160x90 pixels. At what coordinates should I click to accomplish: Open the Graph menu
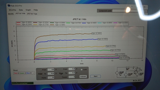pos(28,10)
